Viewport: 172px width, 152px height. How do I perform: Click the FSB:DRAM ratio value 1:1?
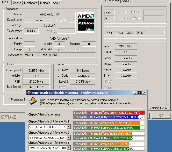[x=126, y=52]
